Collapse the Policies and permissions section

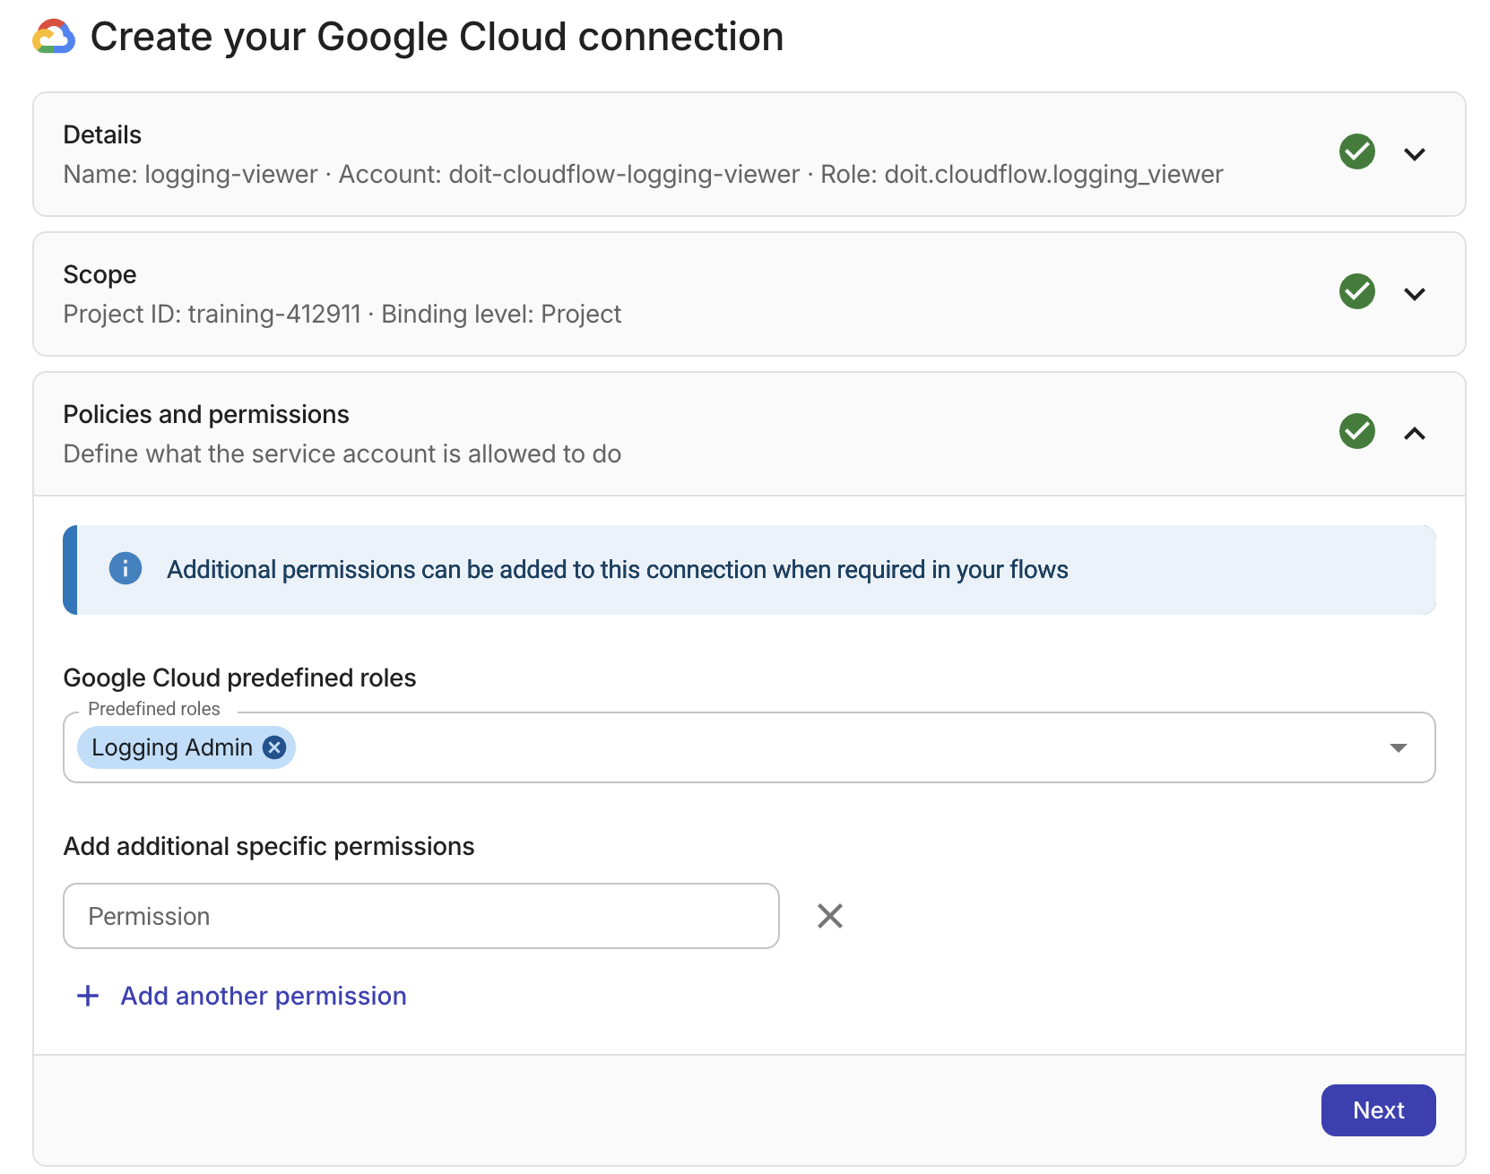coord(1415,434)
